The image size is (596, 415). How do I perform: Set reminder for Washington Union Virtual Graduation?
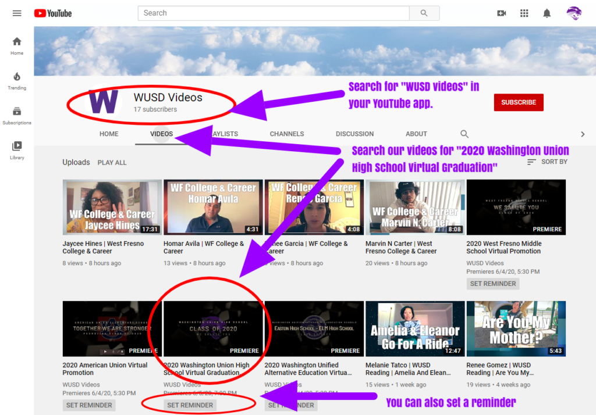point(190,405)
